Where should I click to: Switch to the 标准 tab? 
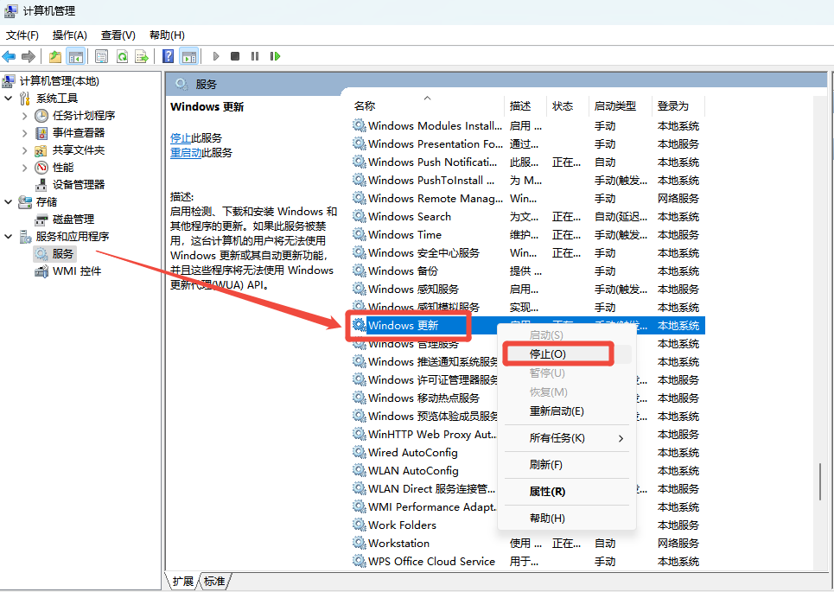[214, 582]
